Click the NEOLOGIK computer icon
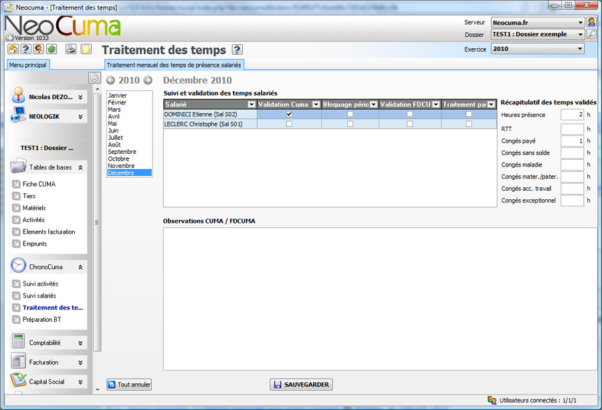Viewport: 602px width, 410px height. (18, 114)
